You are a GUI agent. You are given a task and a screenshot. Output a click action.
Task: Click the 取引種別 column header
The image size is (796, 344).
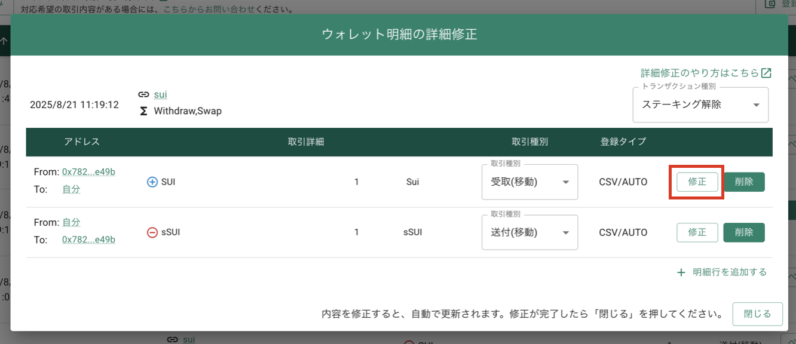(x=530, y=142)
